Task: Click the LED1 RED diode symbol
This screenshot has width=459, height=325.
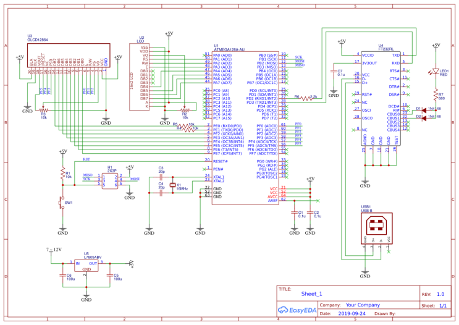Action: 436,71
